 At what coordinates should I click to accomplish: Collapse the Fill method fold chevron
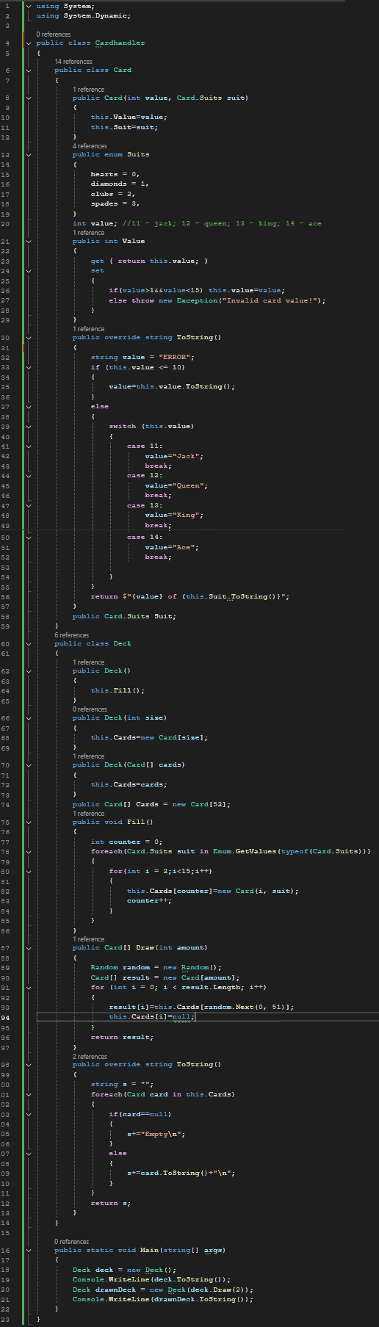click(x=29, y=822)
